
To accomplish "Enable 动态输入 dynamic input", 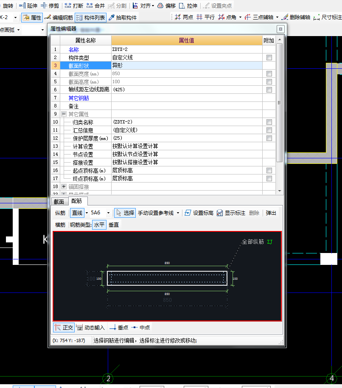I will point(90,327).
